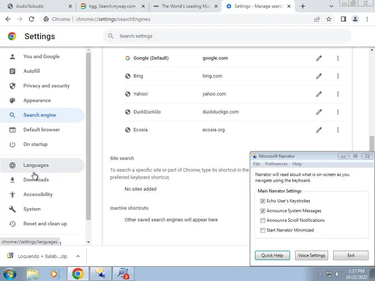
Task: Select the Chrome taskbar icon
Action: pos(78,274)
